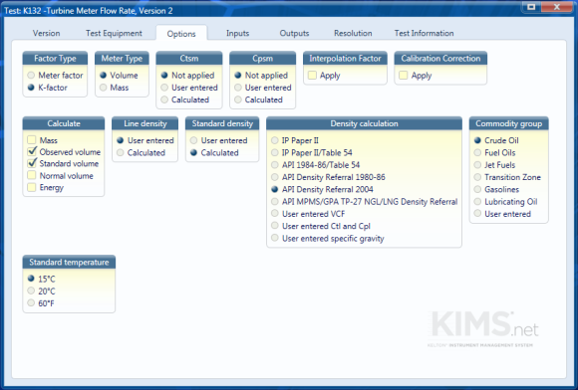This screenshot has height=390, width=578.
Task: Enable Interpolation Factor Apply checkbox
Action: point(312,75)
